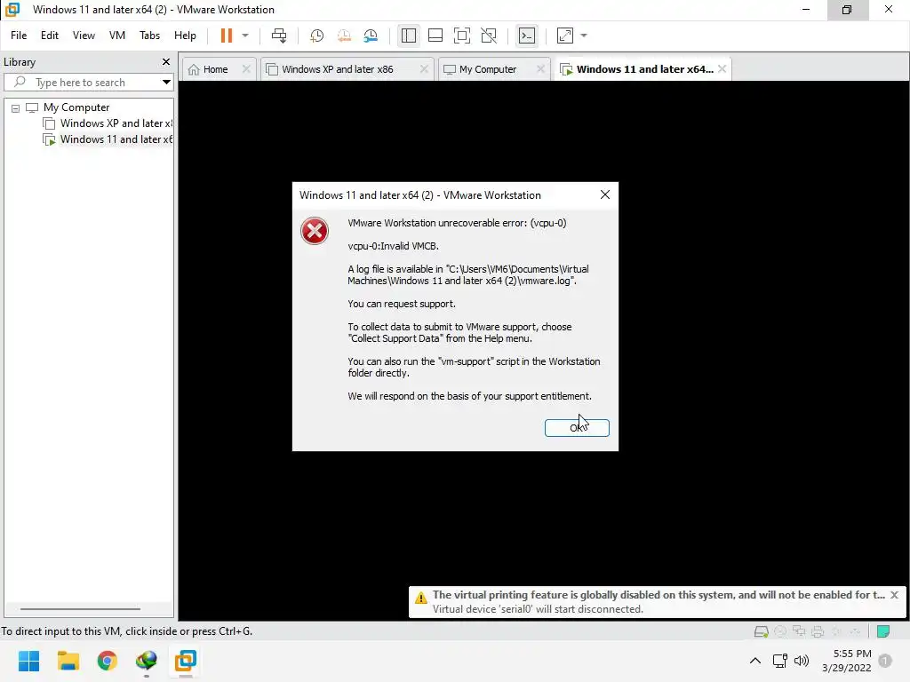
Task: Open stretch display options dropdown arrow
Action: pyautogui.click(x=584, y=36)
